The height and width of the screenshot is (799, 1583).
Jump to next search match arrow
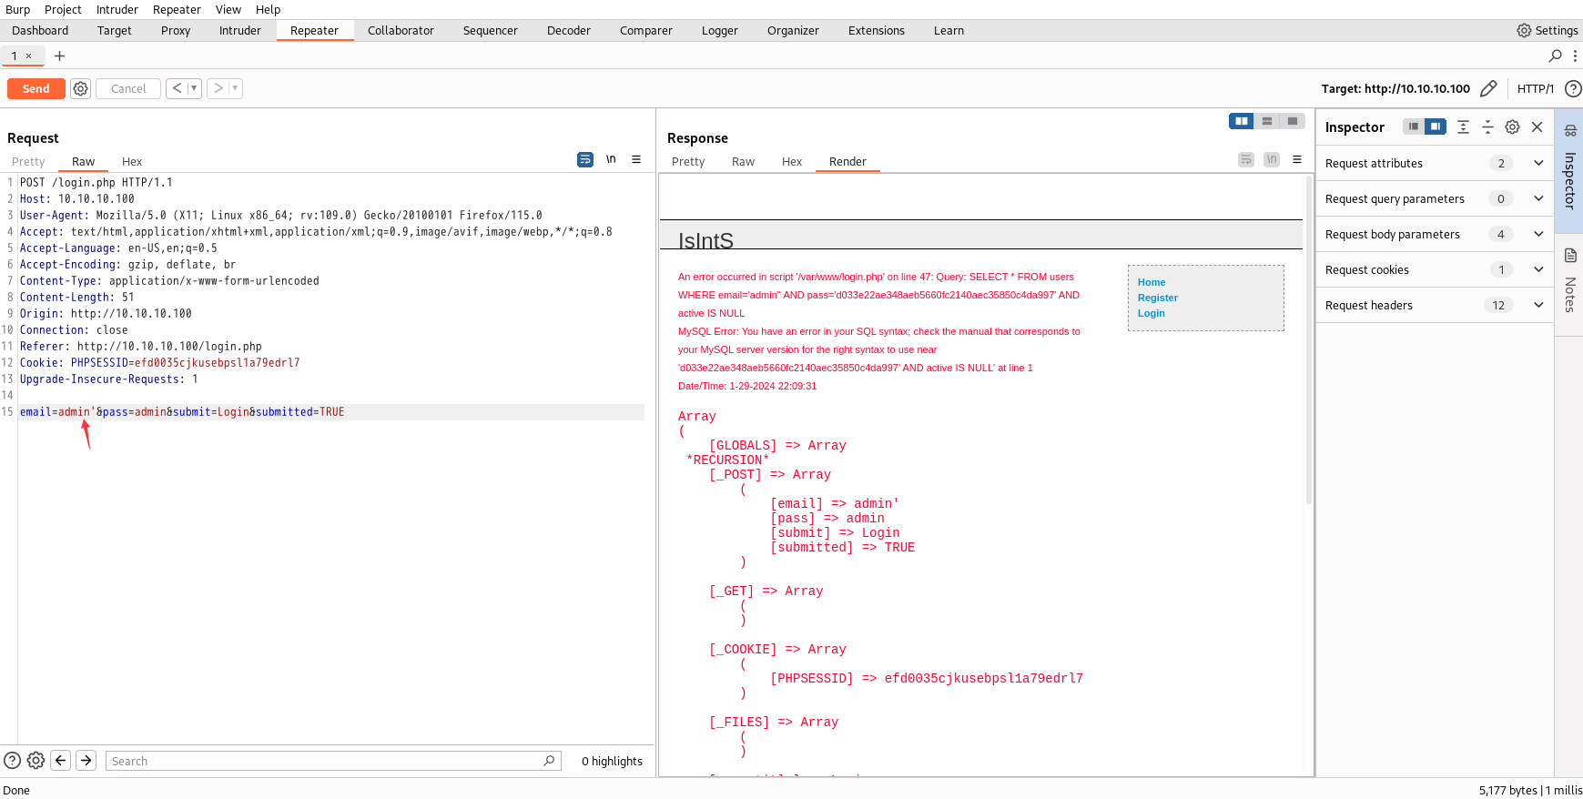coord(86,761)
